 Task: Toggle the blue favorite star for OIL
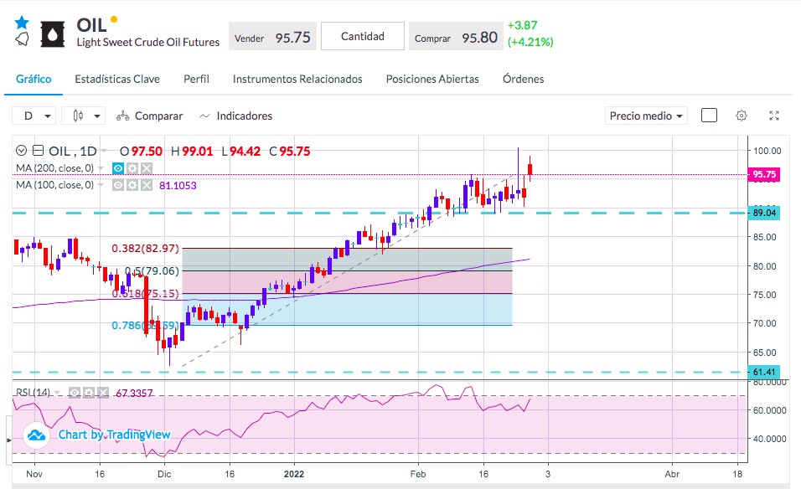(22, 23)
